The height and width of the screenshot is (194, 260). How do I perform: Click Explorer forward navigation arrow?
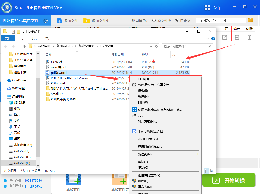point(13,46)
